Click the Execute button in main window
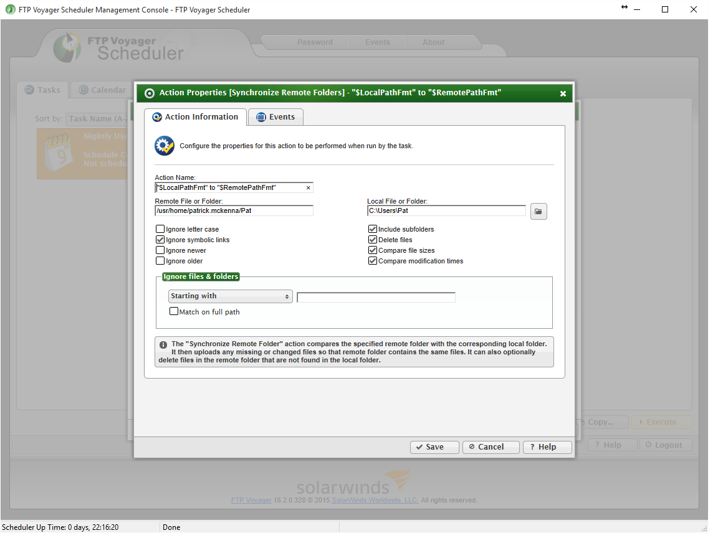The image size is (718, 533). (x=661, y=422)
